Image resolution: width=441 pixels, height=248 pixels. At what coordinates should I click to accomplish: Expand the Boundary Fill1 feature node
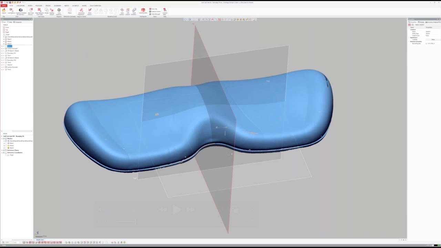[2, 53]
